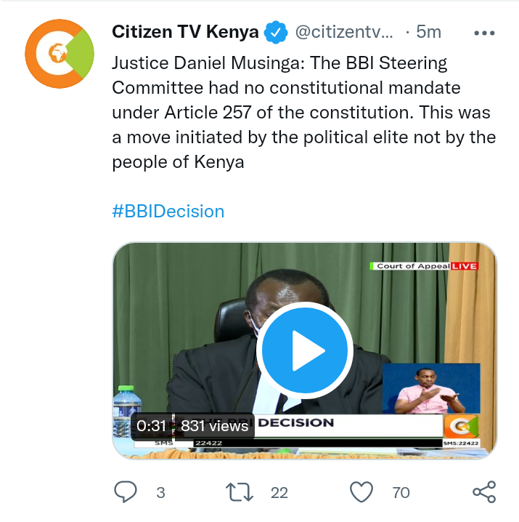Click the retweet arrows icon
519x522 pixels.
pos(240,492)
